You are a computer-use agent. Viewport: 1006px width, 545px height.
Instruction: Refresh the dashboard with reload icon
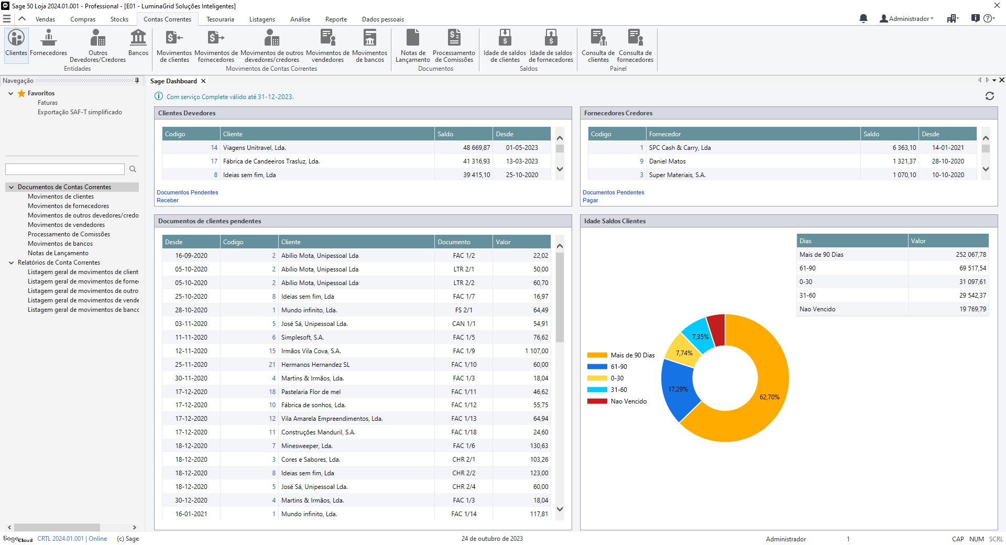pos(989,96)
